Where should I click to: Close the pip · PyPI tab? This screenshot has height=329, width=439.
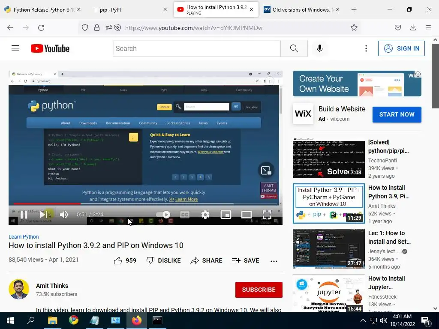pos(165,9)
